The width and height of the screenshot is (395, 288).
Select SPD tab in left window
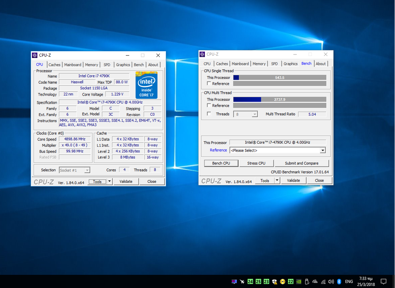107,65
